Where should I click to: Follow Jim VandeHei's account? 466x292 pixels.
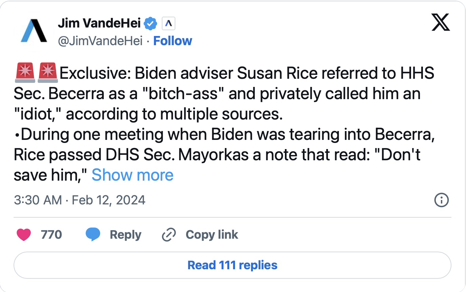click(173, 41)
